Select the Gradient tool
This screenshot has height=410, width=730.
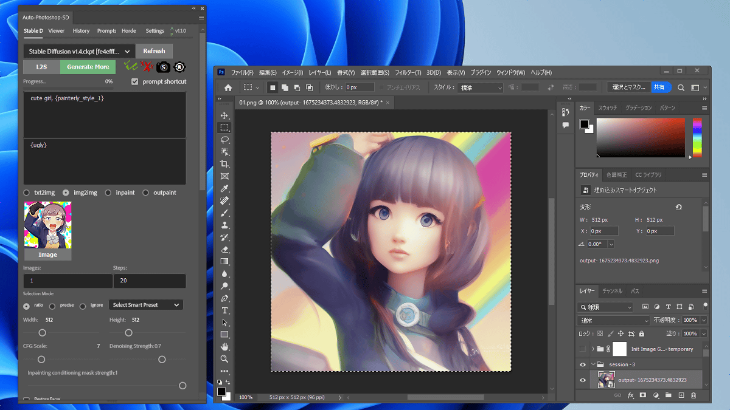click(224, 262)
